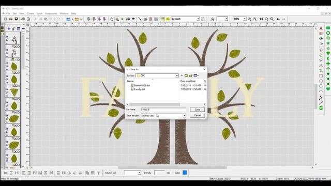
Task: Click the Print toolbar icon
Action: [23, 19]
